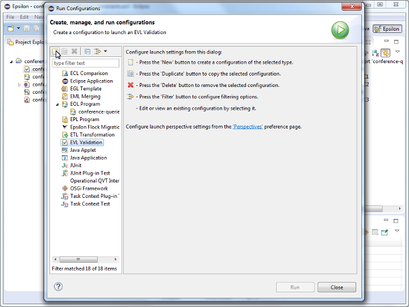Image resolution: width=409 pixels, height=307 pixels.
Task: Click the Collapse All toolbar icon
Action: pyautogui.click(x=87, y=52)
